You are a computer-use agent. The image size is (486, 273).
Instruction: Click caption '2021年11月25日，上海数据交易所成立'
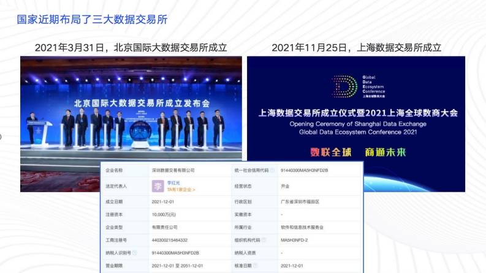(x=357, y=48)
